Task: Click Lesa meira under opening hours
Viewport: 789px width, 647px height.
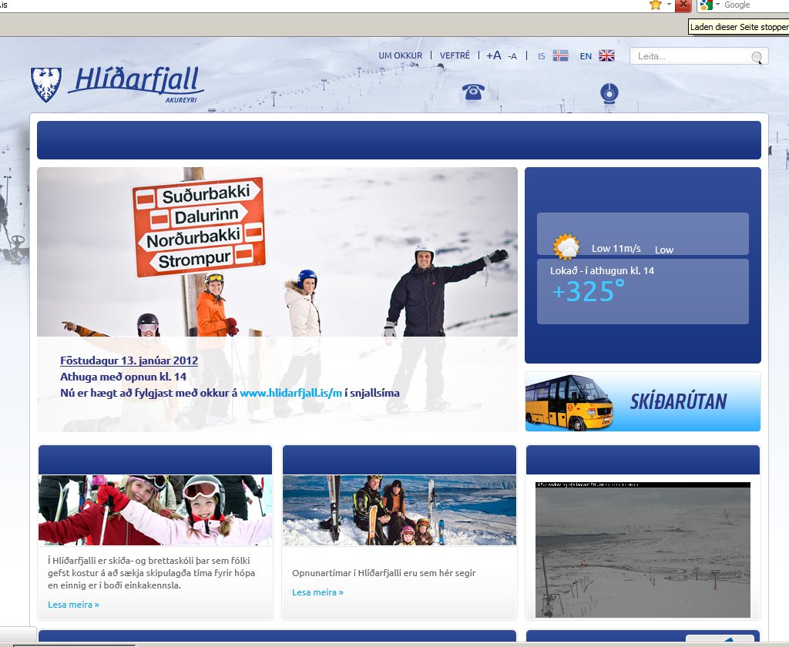Action: click(317, 592)
